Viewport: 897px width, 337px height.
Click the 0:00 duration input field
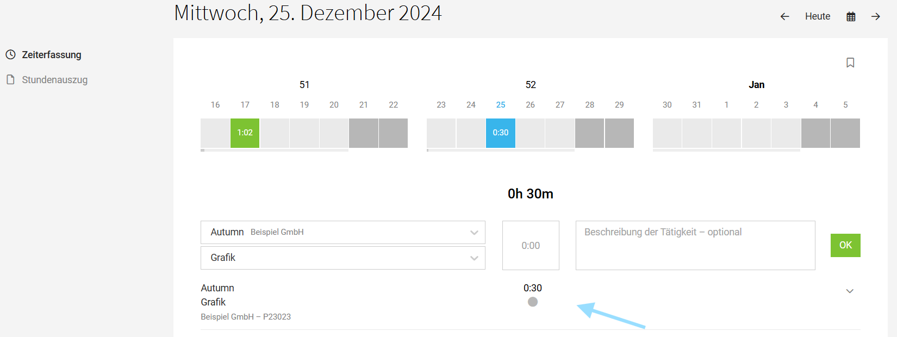(x=531, y=245)
